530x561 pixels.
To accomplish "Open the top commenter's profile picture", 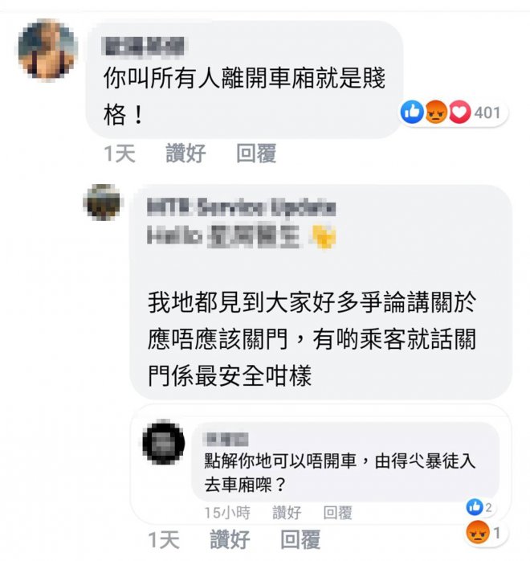I will (x=48, y=49).
